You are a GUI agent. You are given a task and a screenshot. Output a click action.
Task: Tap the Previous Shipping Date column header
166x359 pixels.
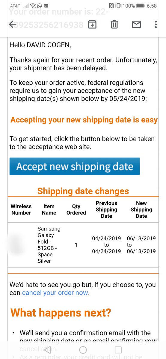pyautogui.click(x=106, y=209)
